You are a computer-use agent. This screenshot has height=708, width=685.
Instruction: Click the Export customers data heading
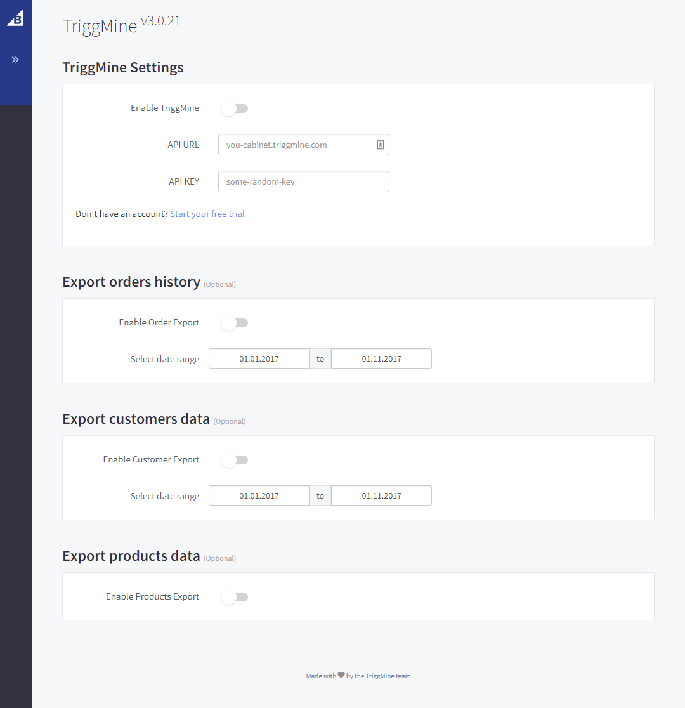136,419
